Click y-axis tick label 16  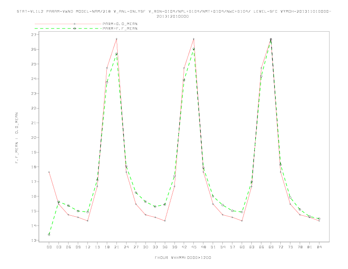[33, 196]
